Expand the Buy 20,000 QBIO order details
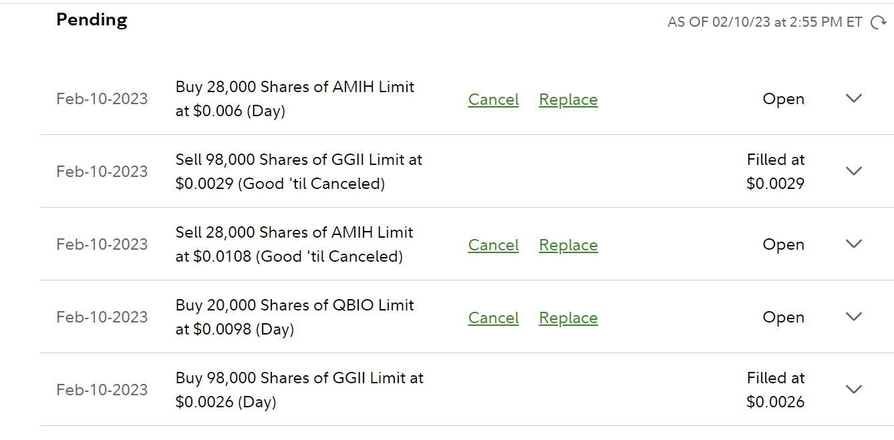 click(854, 316)
